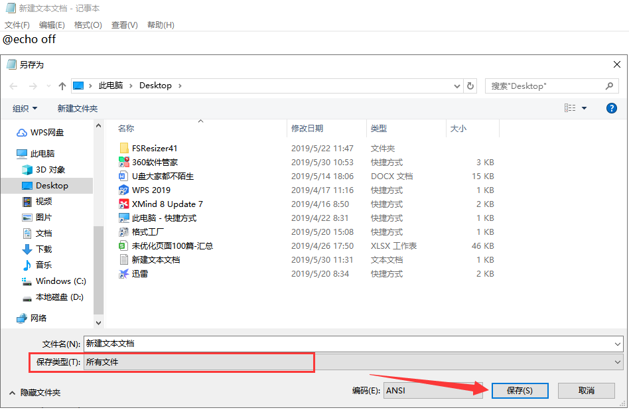The image size is (629, 410).
Task: Click the blue help question mark icon
Action: coord(611,108)
